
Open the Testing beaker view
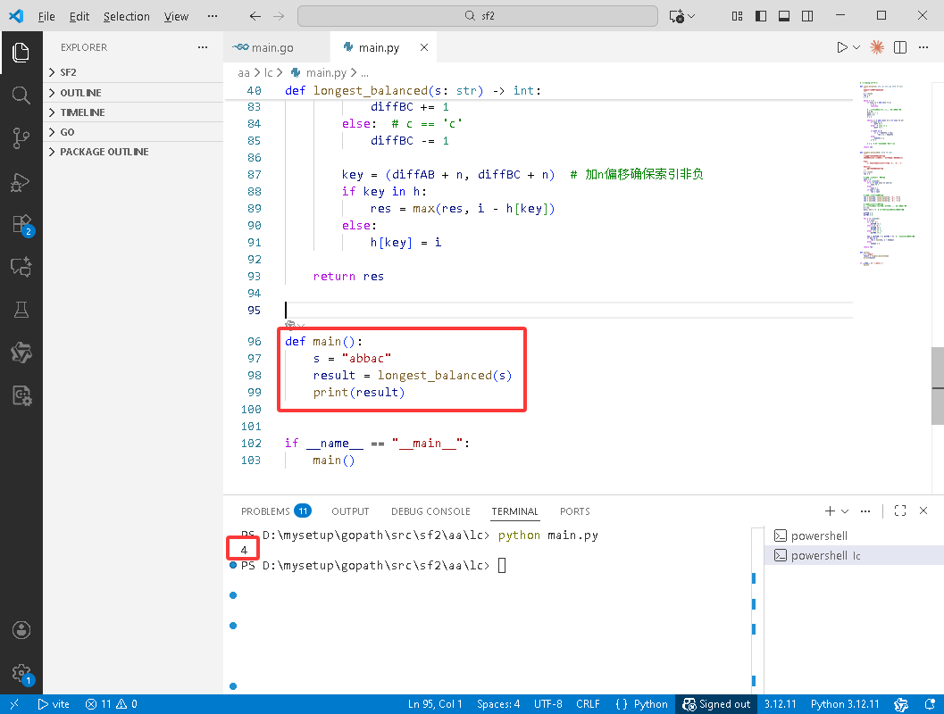coord(21,310)
